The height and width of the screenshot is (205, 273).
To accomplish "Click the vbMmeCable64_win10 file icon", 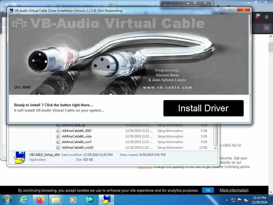I will (58, 147).
